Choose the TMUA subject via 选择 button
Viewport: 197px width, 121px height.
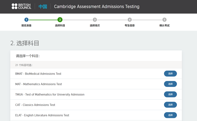point(170,94)
